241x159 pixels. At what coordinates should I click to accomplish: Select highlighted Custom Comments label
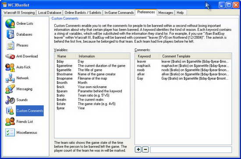click(x=30, y=111)
